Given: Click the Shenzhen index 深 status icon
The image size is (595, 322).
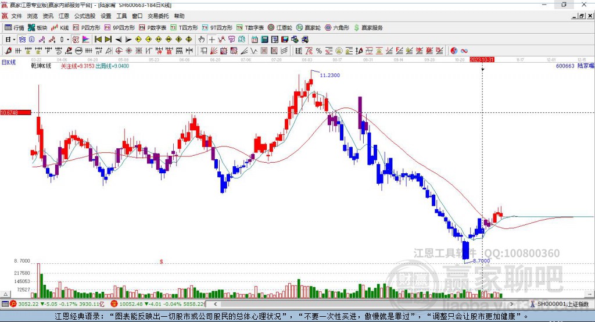Looking at the screenshot, I should pos(114,304).
